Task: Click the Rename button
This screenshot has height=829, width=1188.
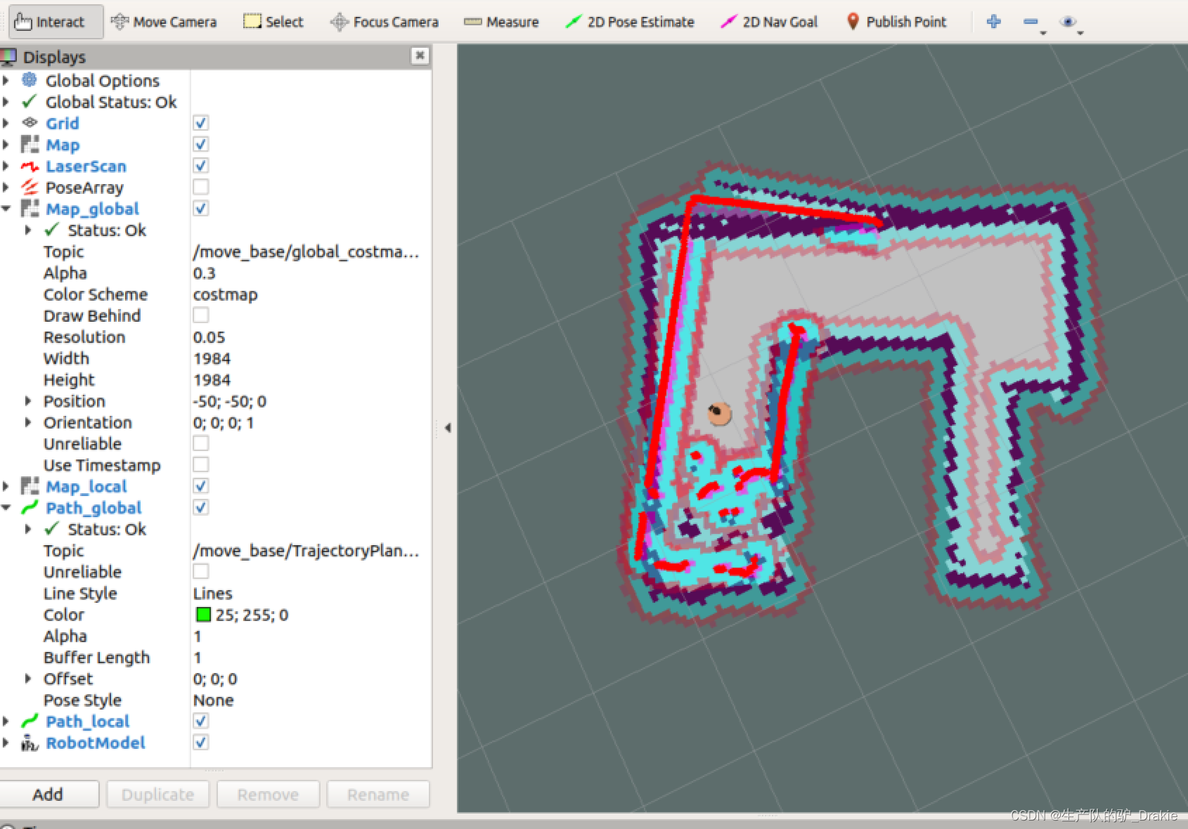Action: pyautogui.click(x=378, y=795)
